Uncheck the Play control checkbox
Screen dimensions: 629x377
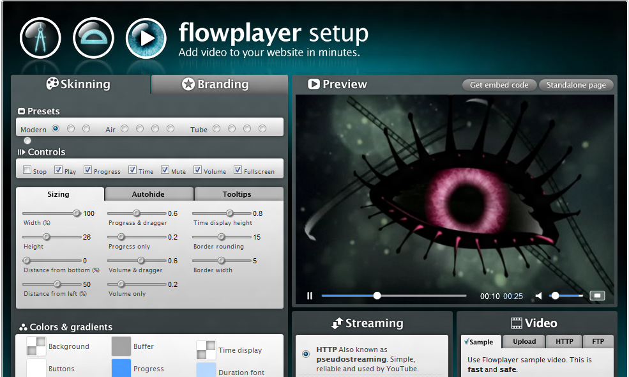[x=58, y=170]
